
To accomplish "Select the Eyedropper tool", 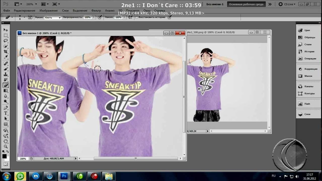I will coord(6,57).
